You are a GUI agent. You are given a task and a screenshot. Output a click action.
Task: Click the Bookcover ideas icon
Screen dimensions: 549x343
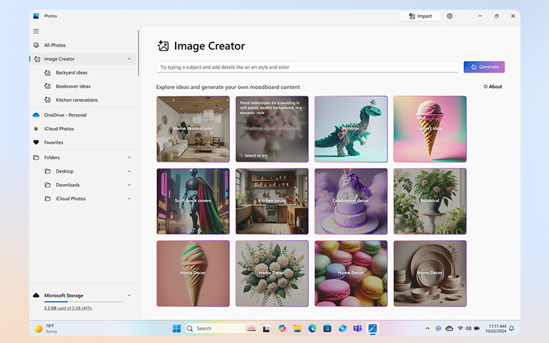[x=47, y=86]
